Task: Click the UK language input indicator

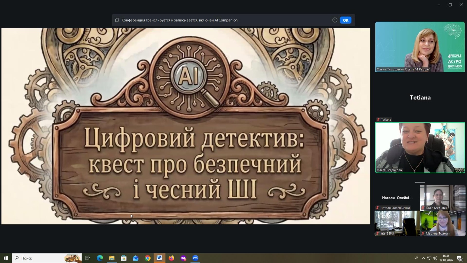Action: pos(416,258)
